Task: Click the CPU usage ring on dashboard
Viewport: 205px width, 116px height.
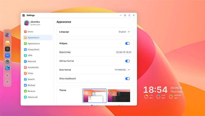Action: click(x=146, y=97)
